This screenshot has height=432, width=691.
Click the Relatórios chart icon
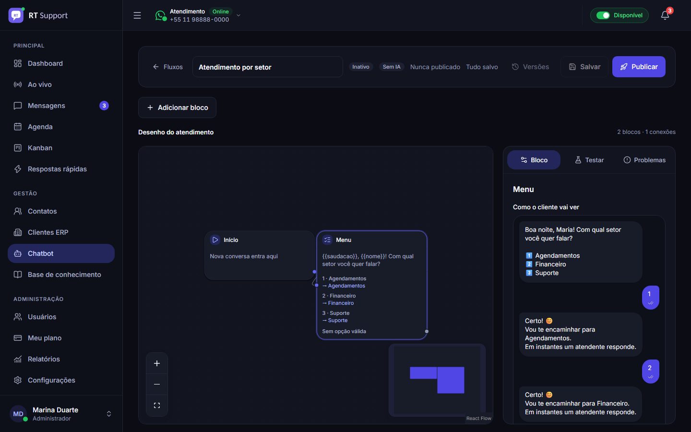tap(18, 359)
